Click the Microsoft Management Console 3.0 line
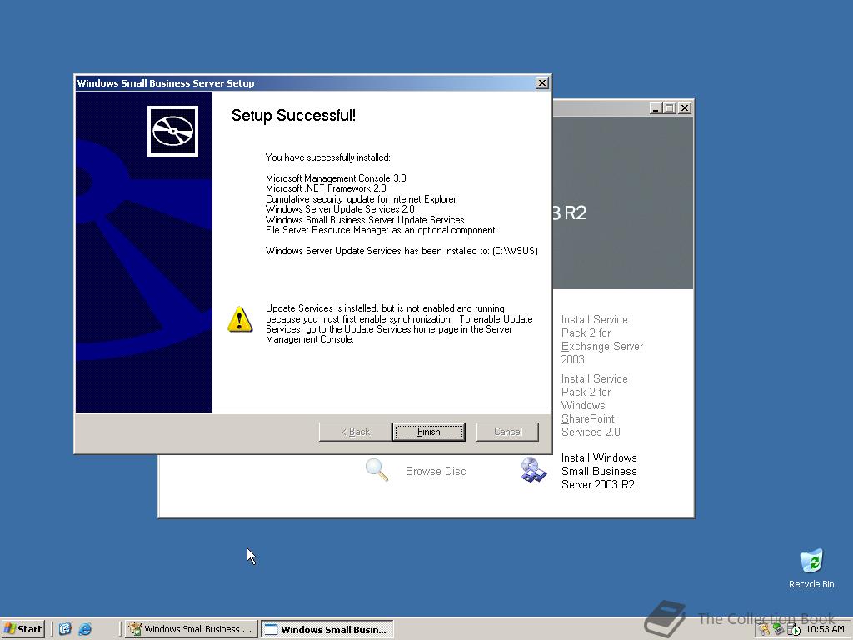 (336, 178)
